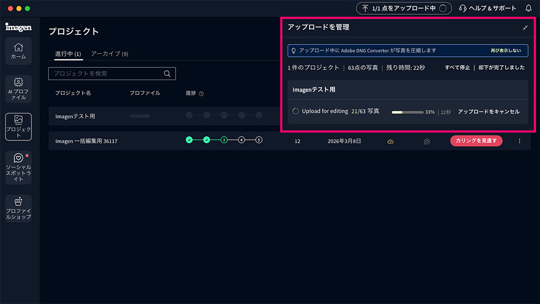Screen dimensions: 540x304
Task: Click the cloud status icon in the project row
Action: pos(390,141)
